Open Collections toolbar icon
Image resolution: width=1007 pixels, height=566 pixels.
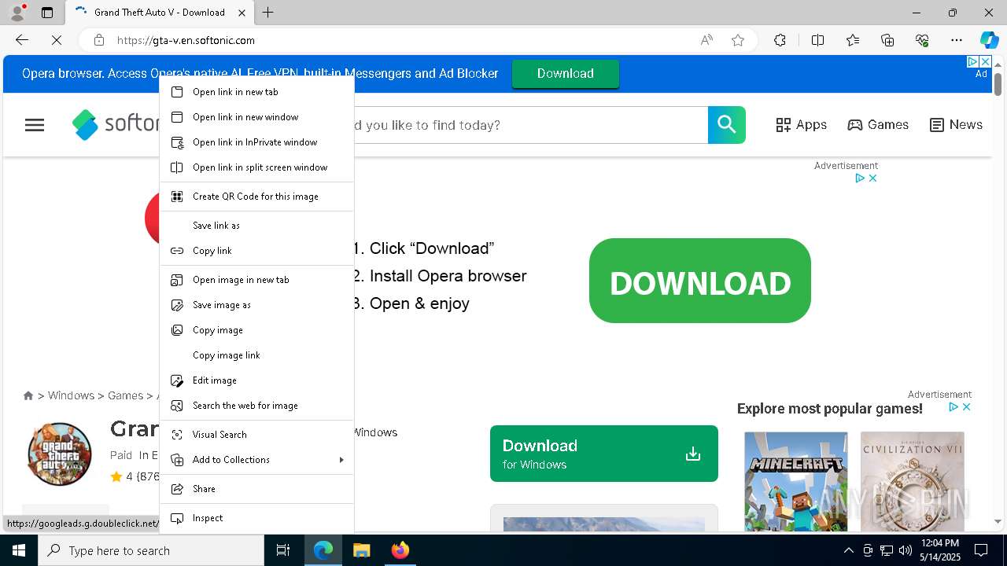click(887, 40)
